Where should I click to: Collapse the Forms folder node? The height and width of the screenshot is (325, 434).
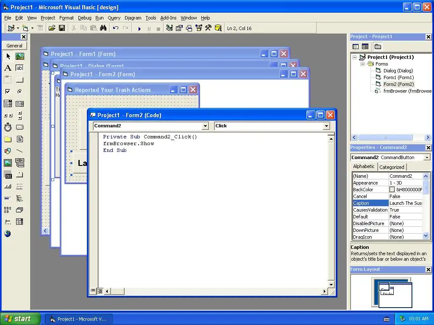(x=362, y=64)
